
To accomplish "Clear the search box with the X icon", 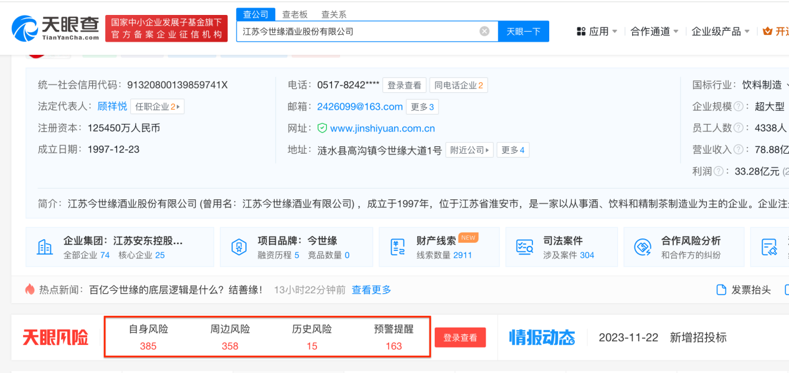I will click(x=484, y=31).
